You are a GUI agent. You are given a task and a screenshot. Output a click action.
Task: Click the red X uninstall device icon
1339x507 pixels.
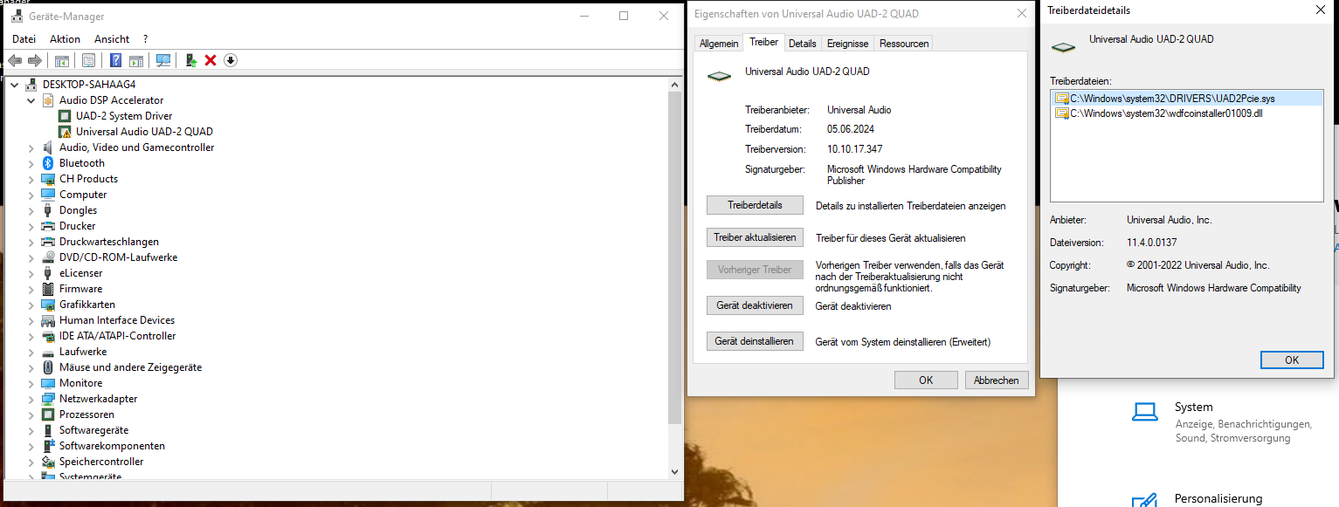(211, 60)
